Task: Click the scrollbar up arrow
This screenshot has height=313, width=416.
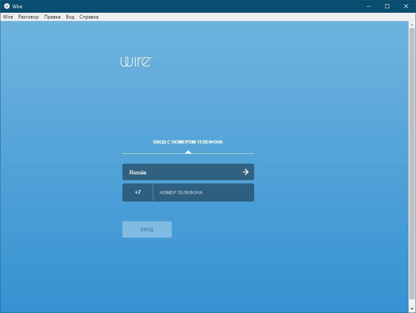Action: [x=412, y=25]
